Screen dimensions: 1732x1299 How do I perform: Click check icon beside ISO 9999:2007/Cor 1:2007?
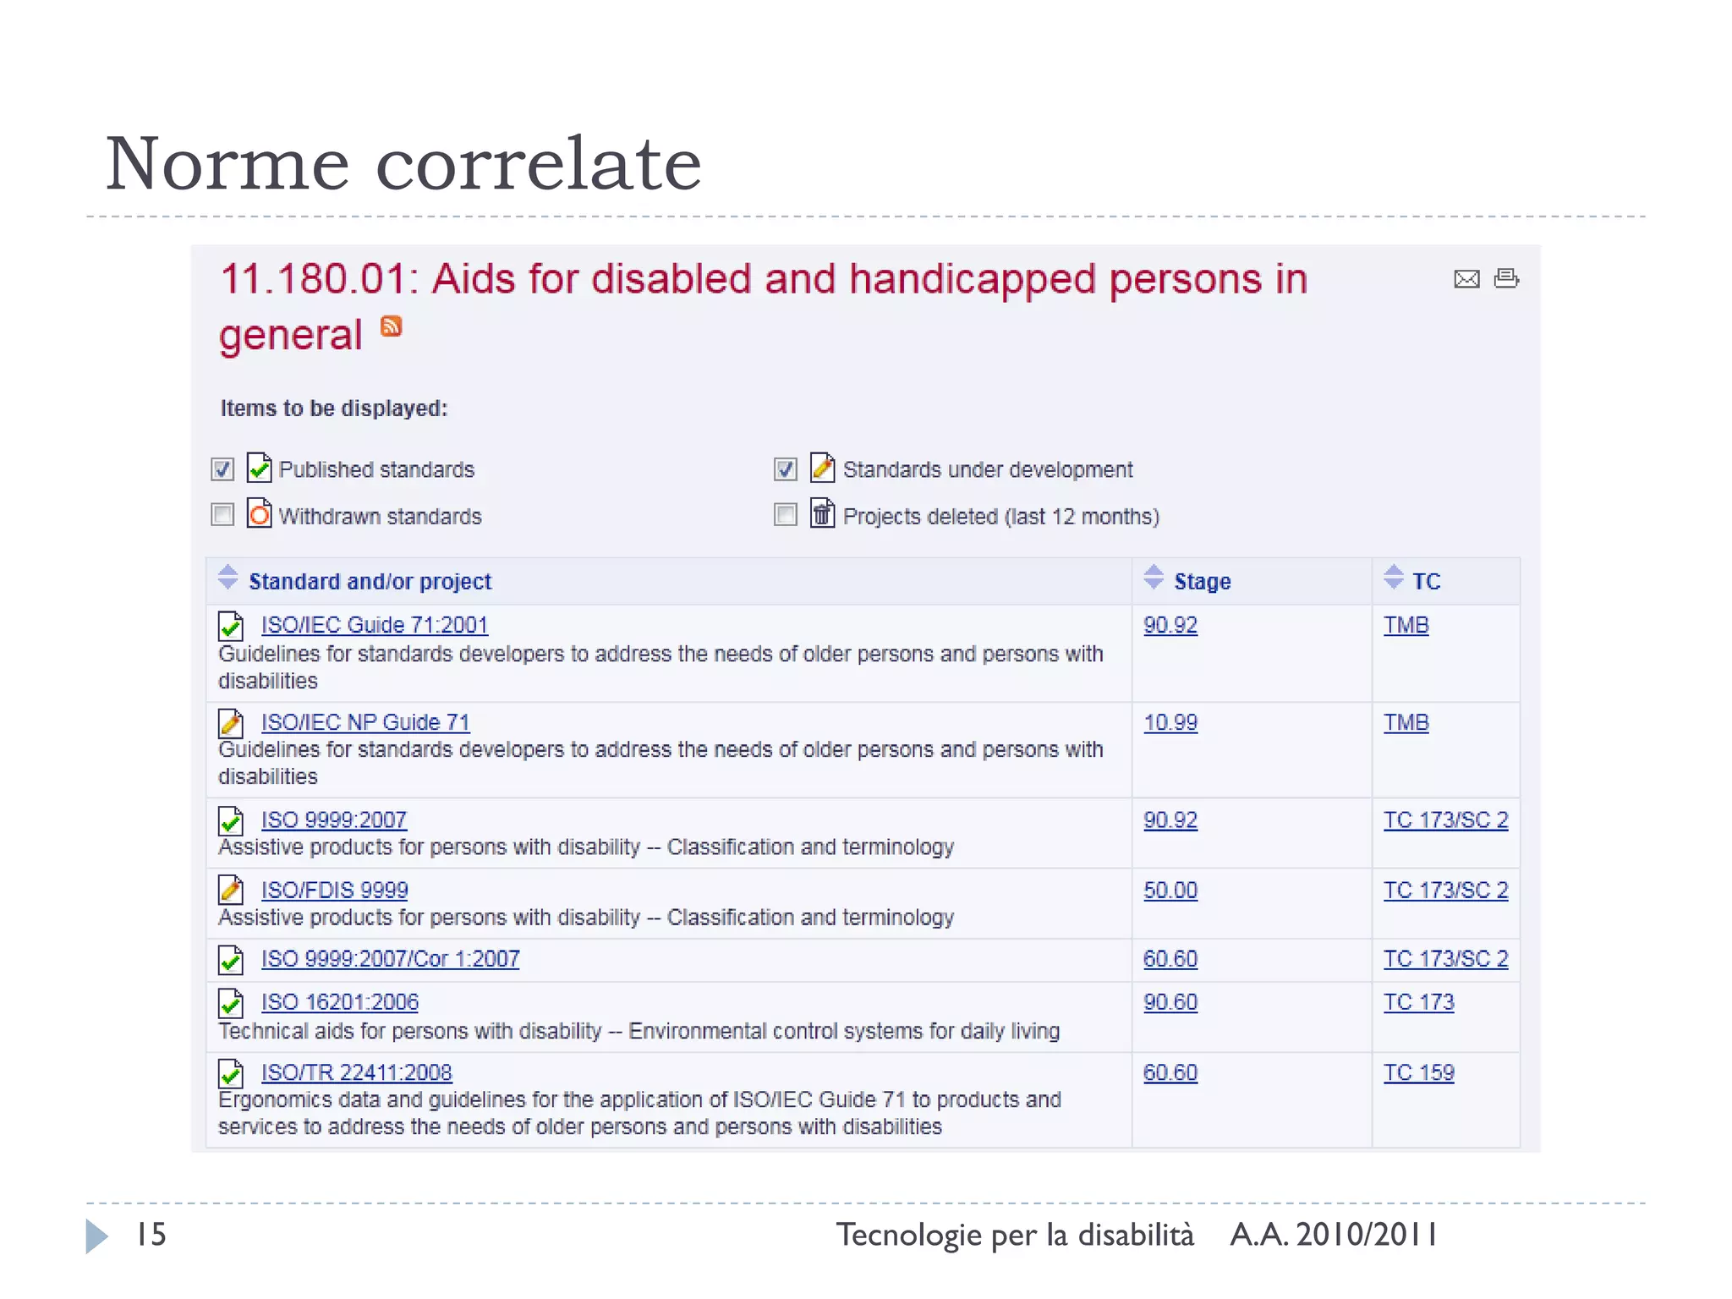231,960
